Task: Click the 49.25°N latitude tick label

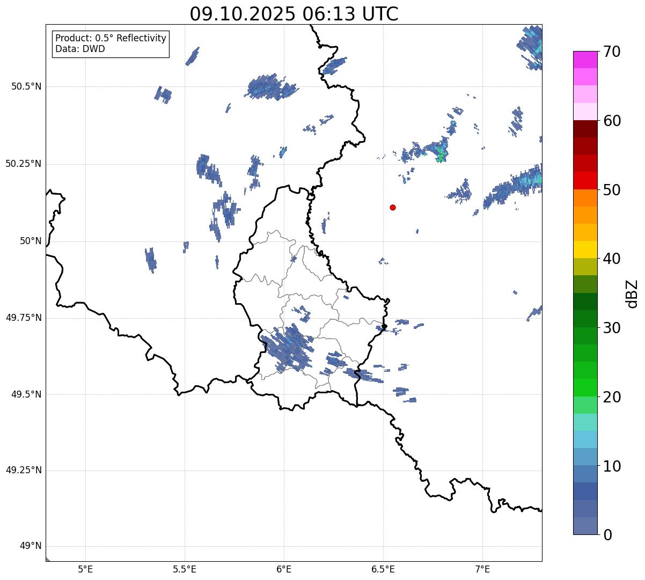Action: (24, 470)
